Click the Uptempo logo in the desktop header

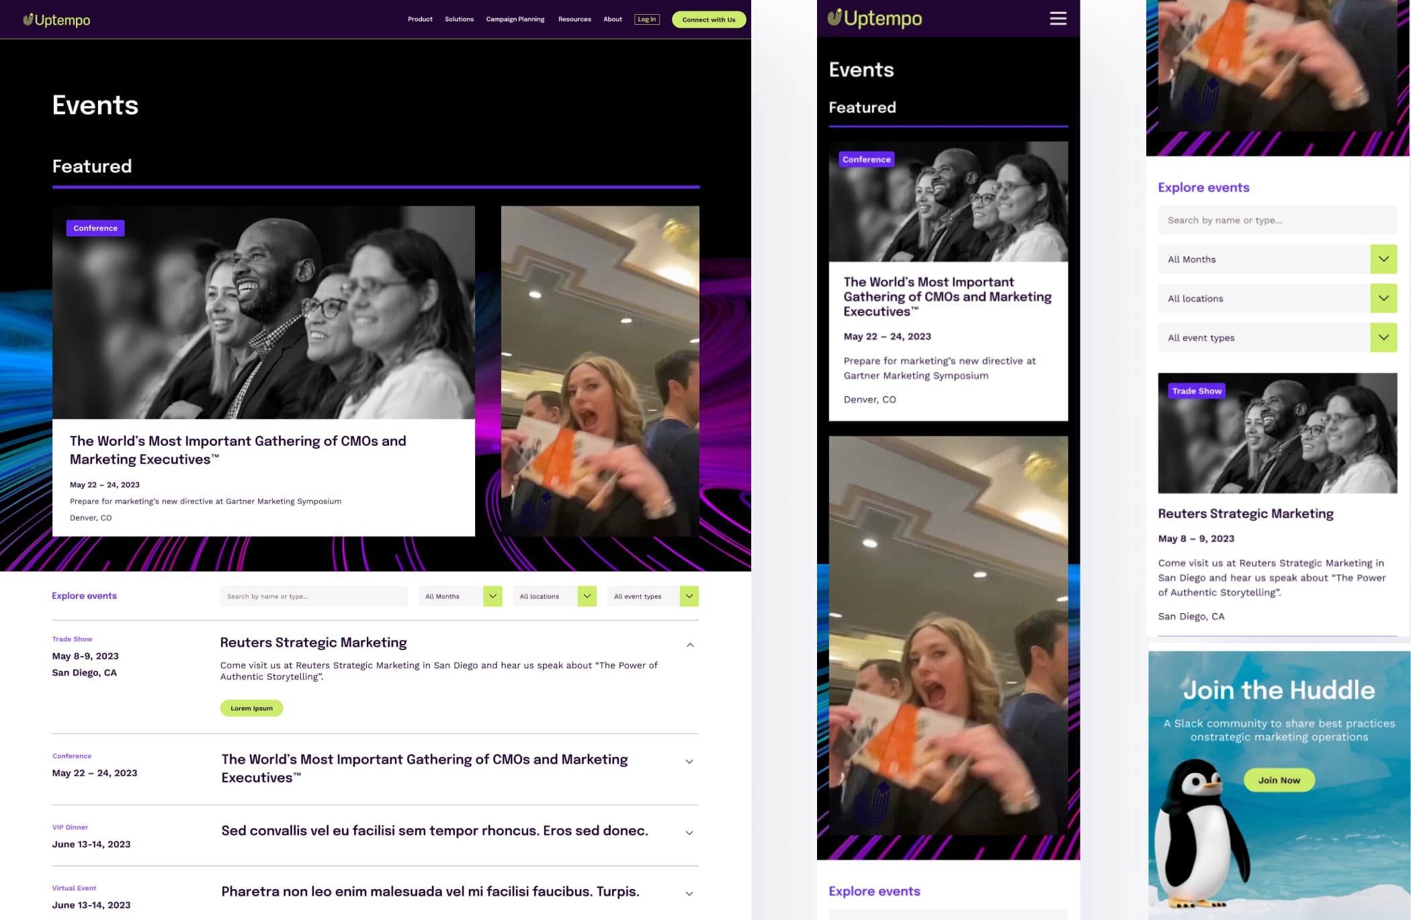coord(57,19)
